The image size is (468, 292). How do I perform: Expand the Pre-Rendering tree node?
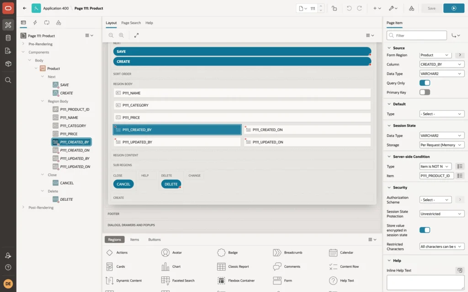[x=23, y=44]
